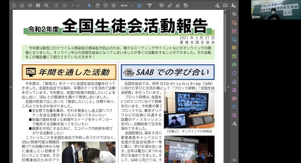The width and height of the screenshot is (301, 163).
Task: Click the 年間を通した活動 section heading
Action: [x=69, y=72]
